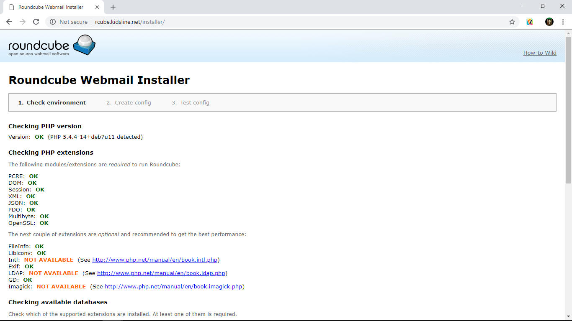Click the Exif: OK line

click(x=21, y=266)
